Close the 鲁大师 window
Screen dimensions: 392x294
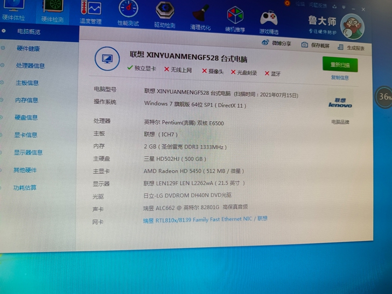pyautogui.click(x=363, y=9)
